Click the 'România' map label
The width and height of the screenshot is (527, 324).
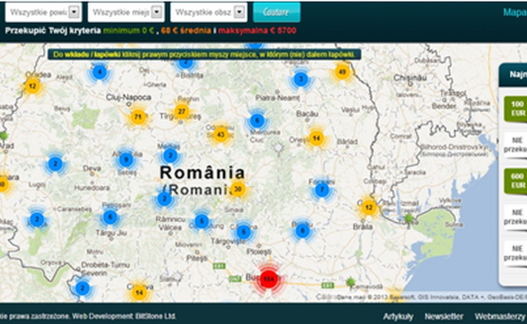202,172
